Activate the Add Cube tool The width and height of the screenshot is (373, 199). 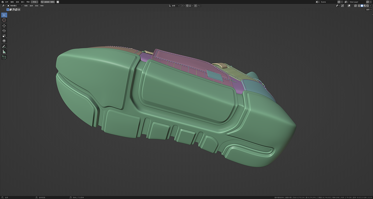point(4,58)
